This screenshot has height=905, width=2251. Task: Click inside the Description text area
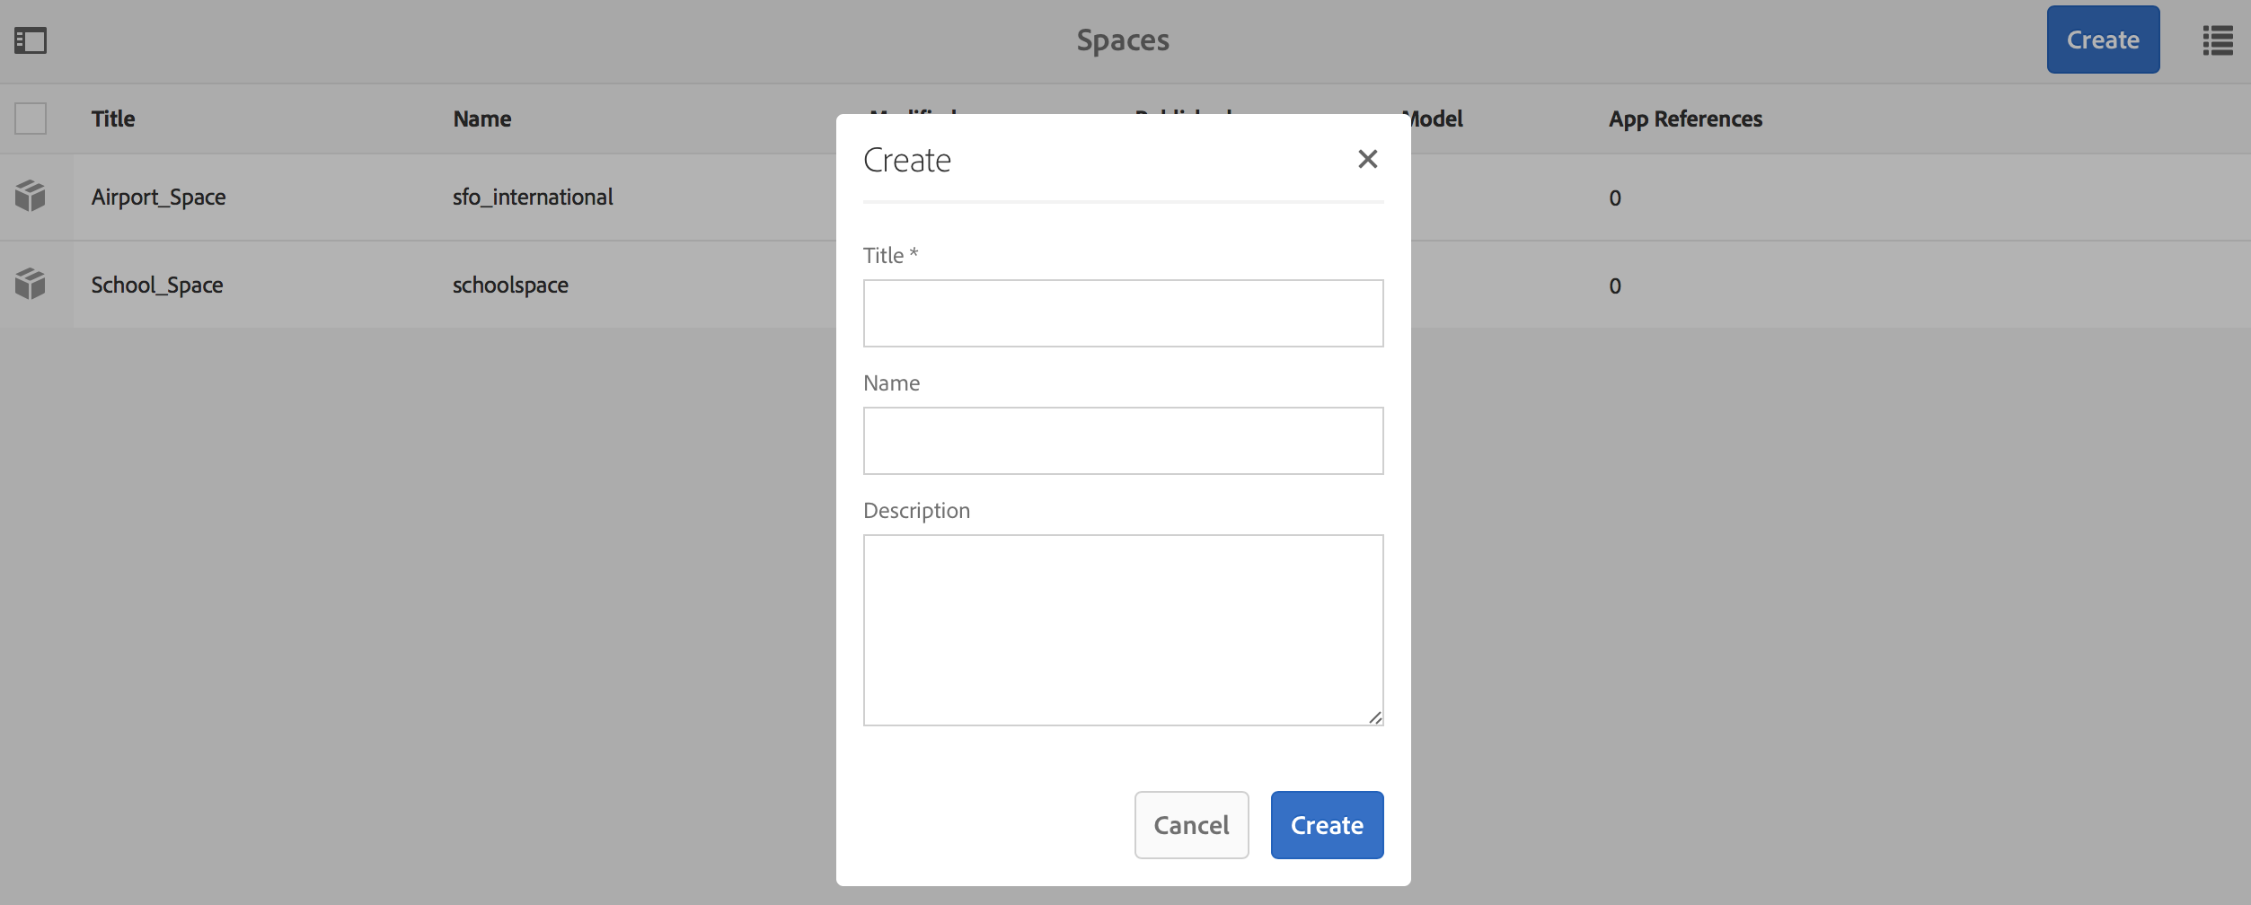[1123, 629]
